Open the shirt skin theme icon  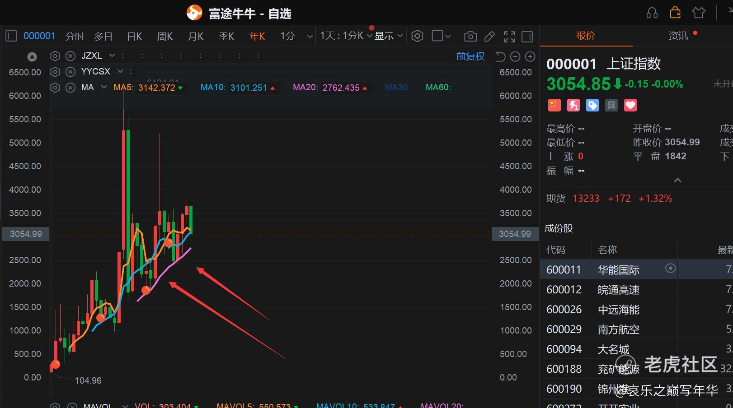pyautogui.click(x=699, y=13)
